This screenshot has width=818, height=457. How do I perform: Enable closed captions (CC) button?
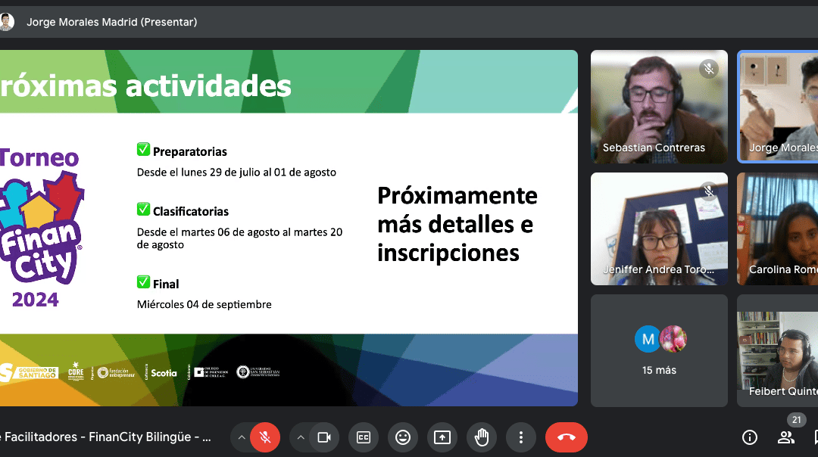(364, 437)
